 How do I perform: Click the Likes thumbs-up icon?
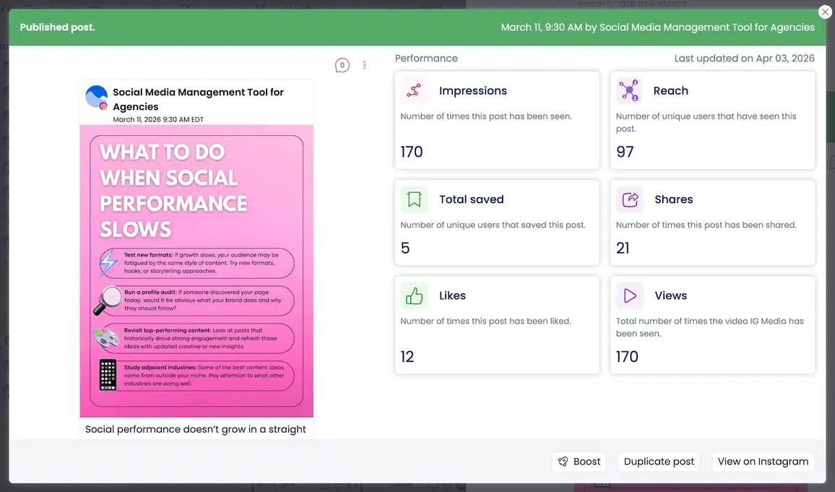tap(414, 295)
